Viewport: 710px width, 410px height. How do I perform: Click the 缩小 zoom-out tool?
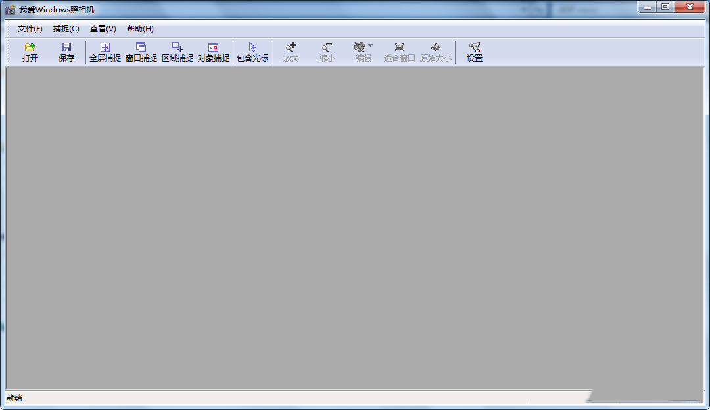click(x=327, y=52)
